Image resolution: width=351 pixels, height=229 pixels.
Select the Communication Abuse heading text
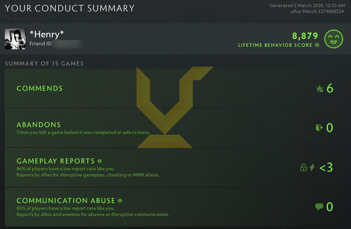66,200
